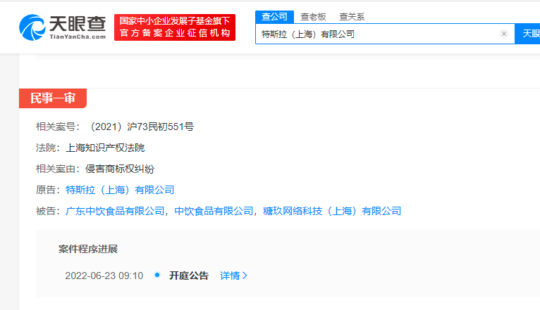Click the 开庭公告 entry text
The height and width of the screenshot is (310, 540).
coord(189,276)
